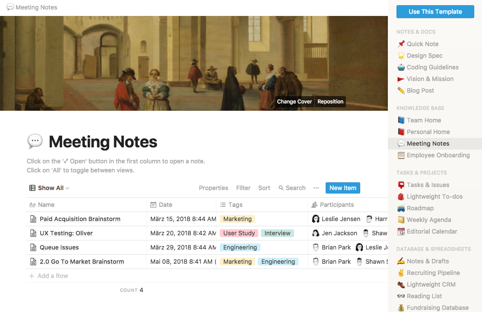This screenshot has height=312, width=482.
Task: Click the page icon of 2.0 Go To Market Brainstorm
Action: click(x=33, y=262)
